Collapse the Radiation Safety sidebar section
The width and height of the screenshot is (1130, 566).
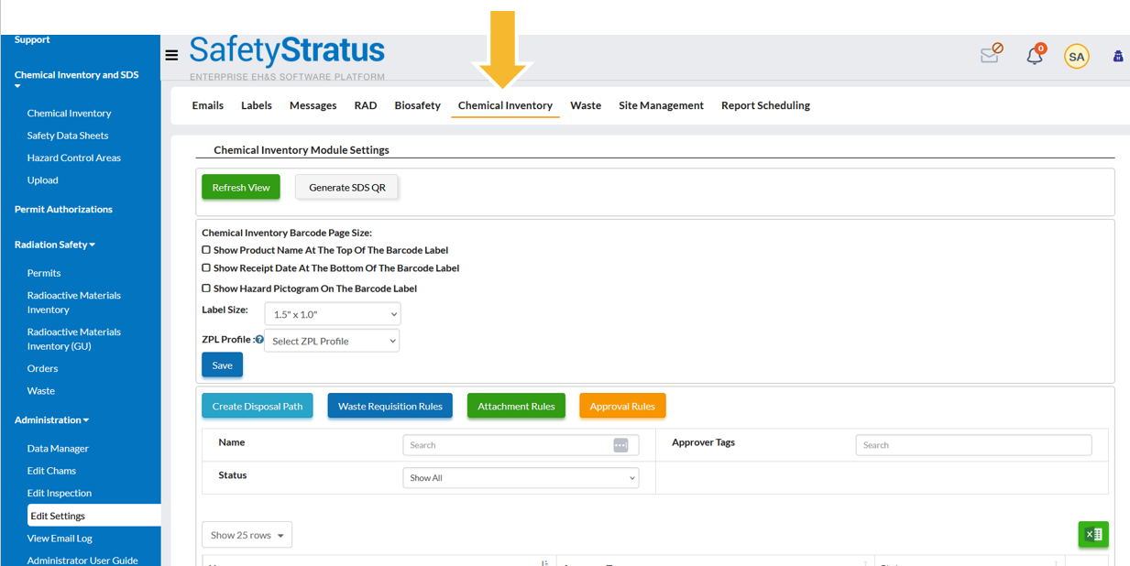pos(55,245)
